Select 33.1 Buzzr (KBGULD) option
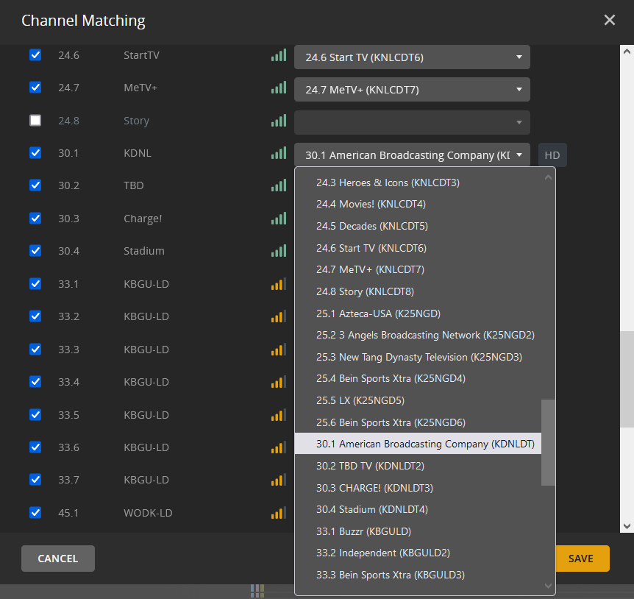 pos(418,531)
